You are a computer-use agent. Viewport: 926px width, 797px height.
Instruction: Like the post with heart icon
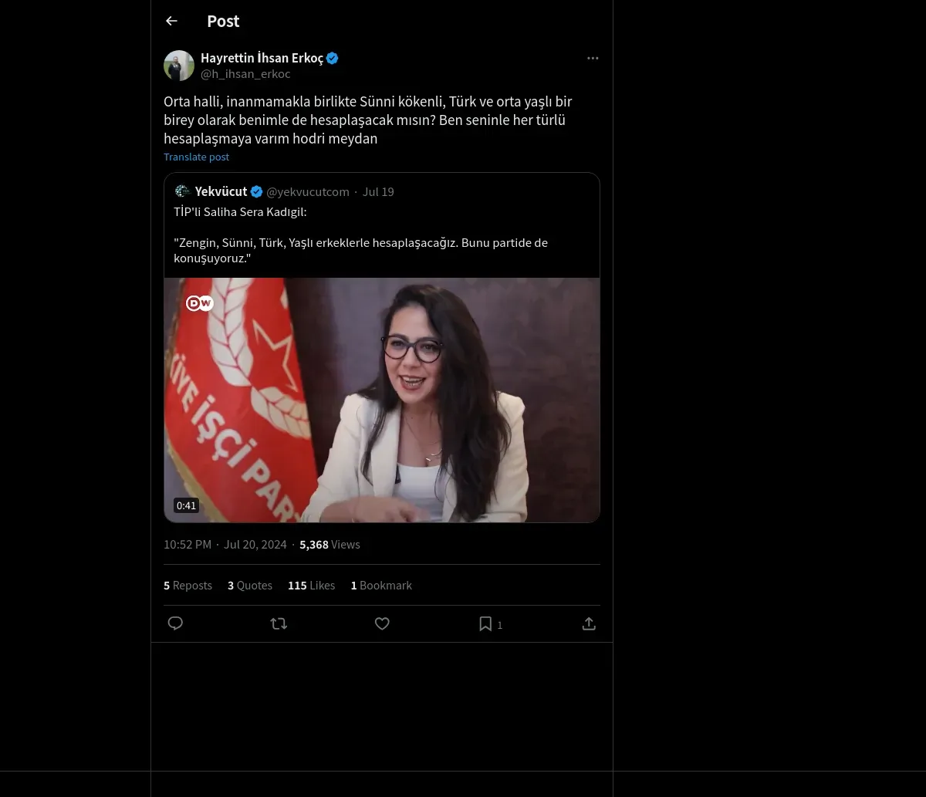pyautogui.click(x=382, y=623)
